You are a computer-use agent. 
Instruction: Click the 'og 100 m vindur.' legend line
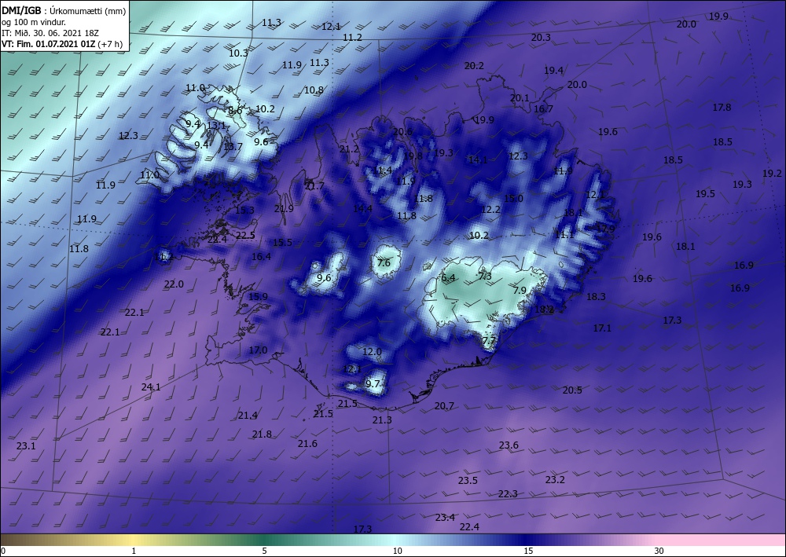[x=34, y=21]
